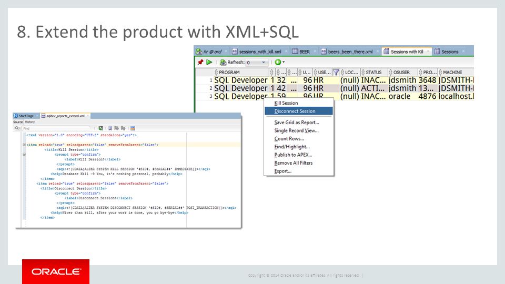Switch to the History editor view
The image size is (505, 284).
pyautogui.click(x=29, y=122)
